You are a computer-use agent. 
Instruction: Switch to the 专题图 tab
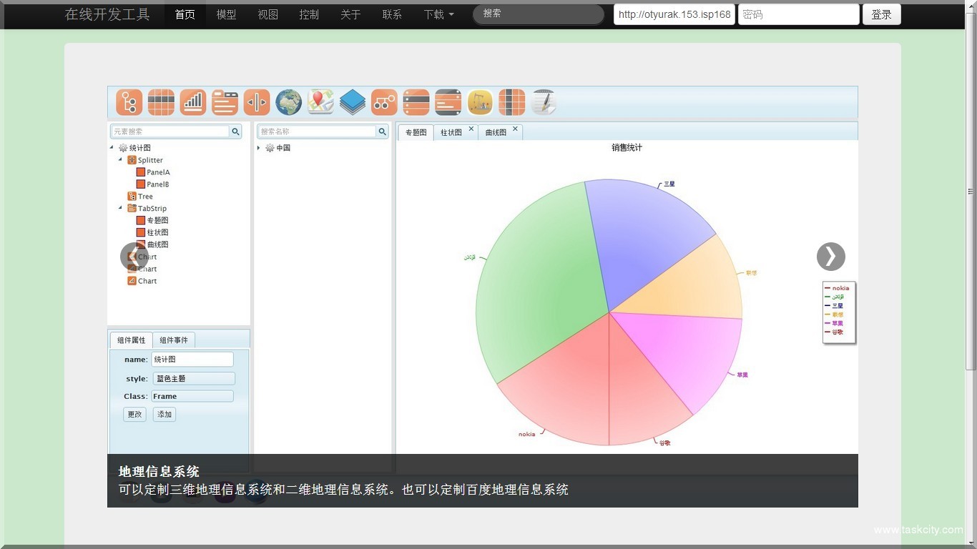(x=416, y=132)
